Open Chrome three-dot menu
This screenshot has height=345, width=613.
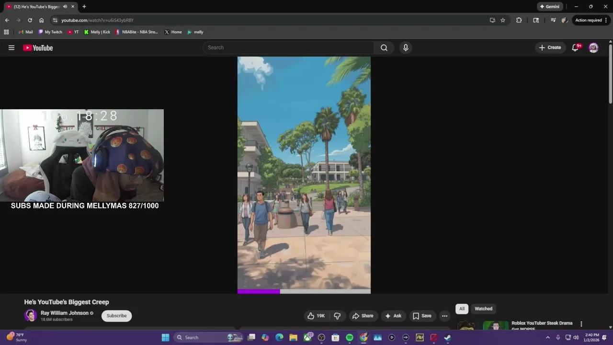pyautogui.click(x=606, y=20)
